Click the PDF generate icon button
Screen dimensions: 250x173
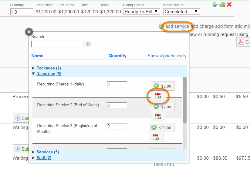(242, 42)
